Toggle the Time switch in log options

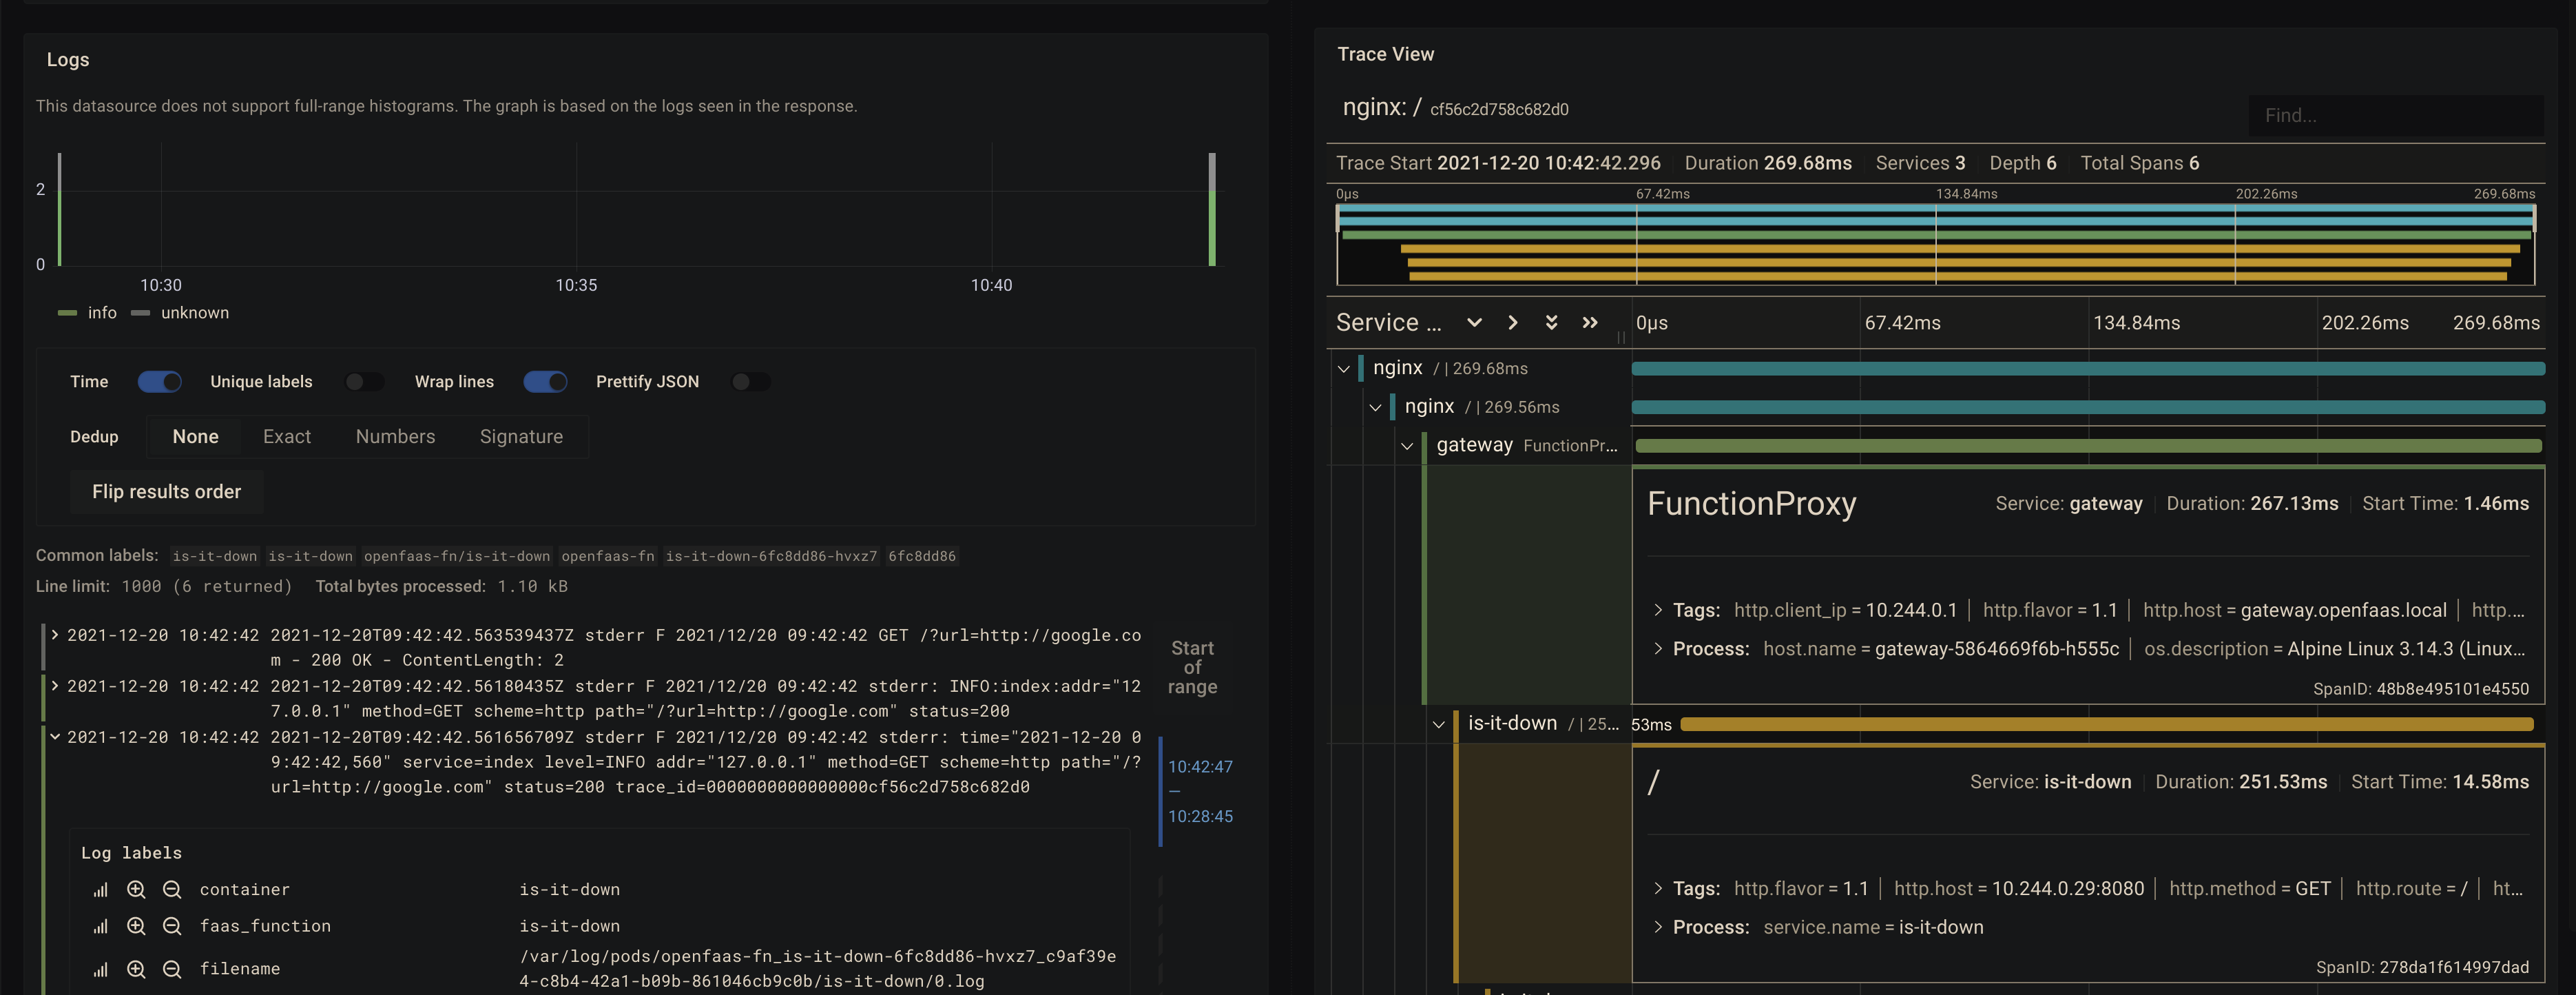(160, 382)
